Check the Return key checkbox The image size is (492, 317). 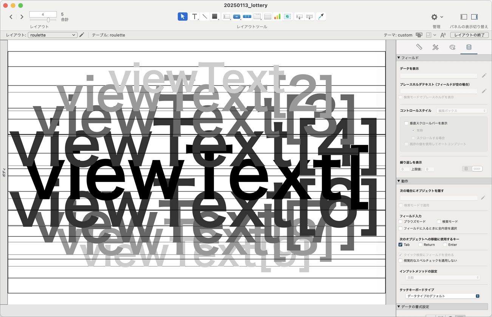coord(421,245)
